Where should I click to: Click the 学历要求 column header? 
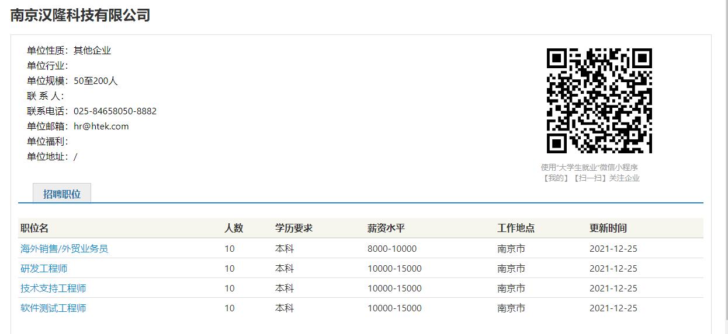pyautogui.click(x=294, y=228)
